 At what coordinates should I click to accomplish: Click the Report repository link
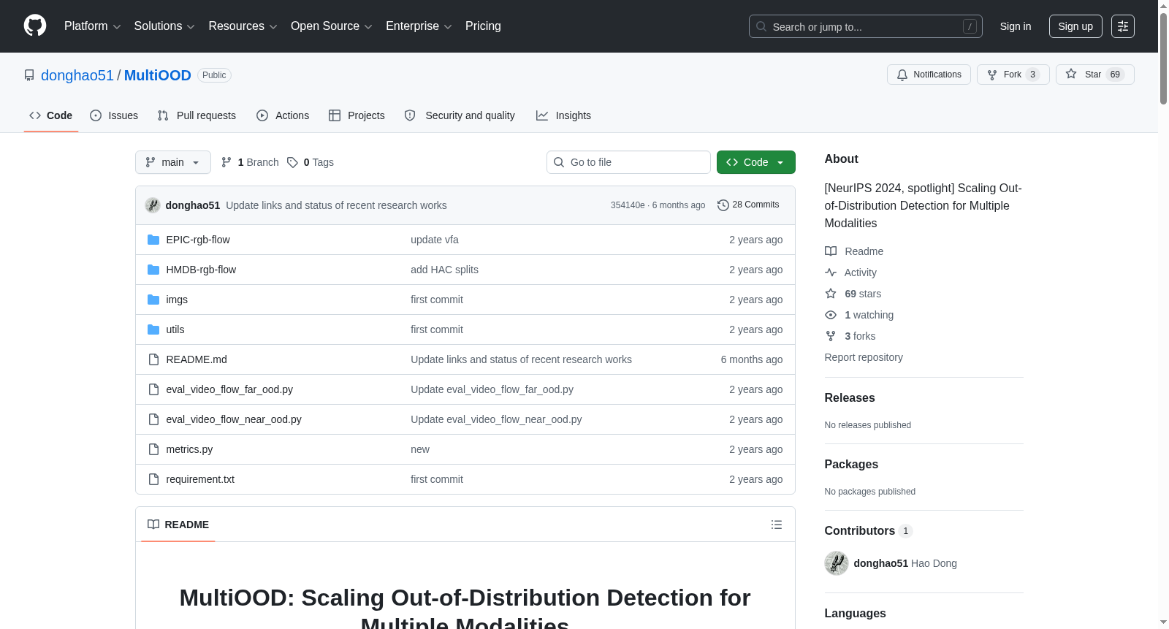point(864,357)
